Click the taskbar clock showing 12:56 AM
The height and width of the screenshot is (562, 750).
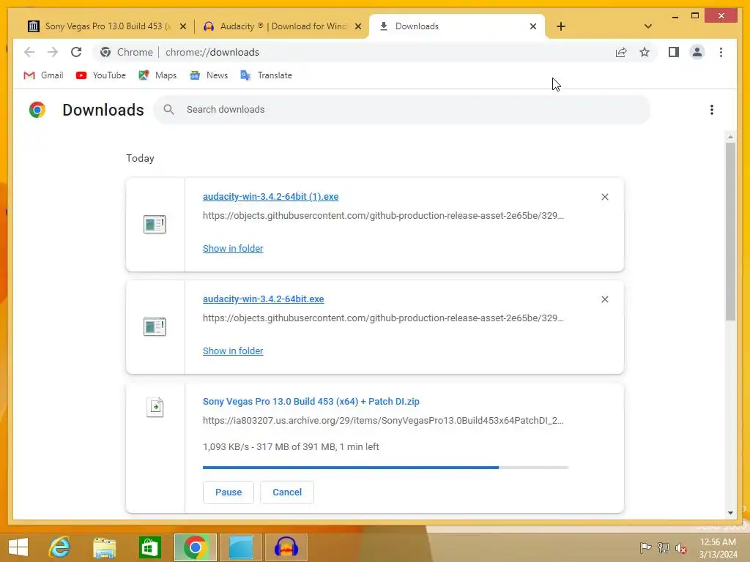[718, 548]
